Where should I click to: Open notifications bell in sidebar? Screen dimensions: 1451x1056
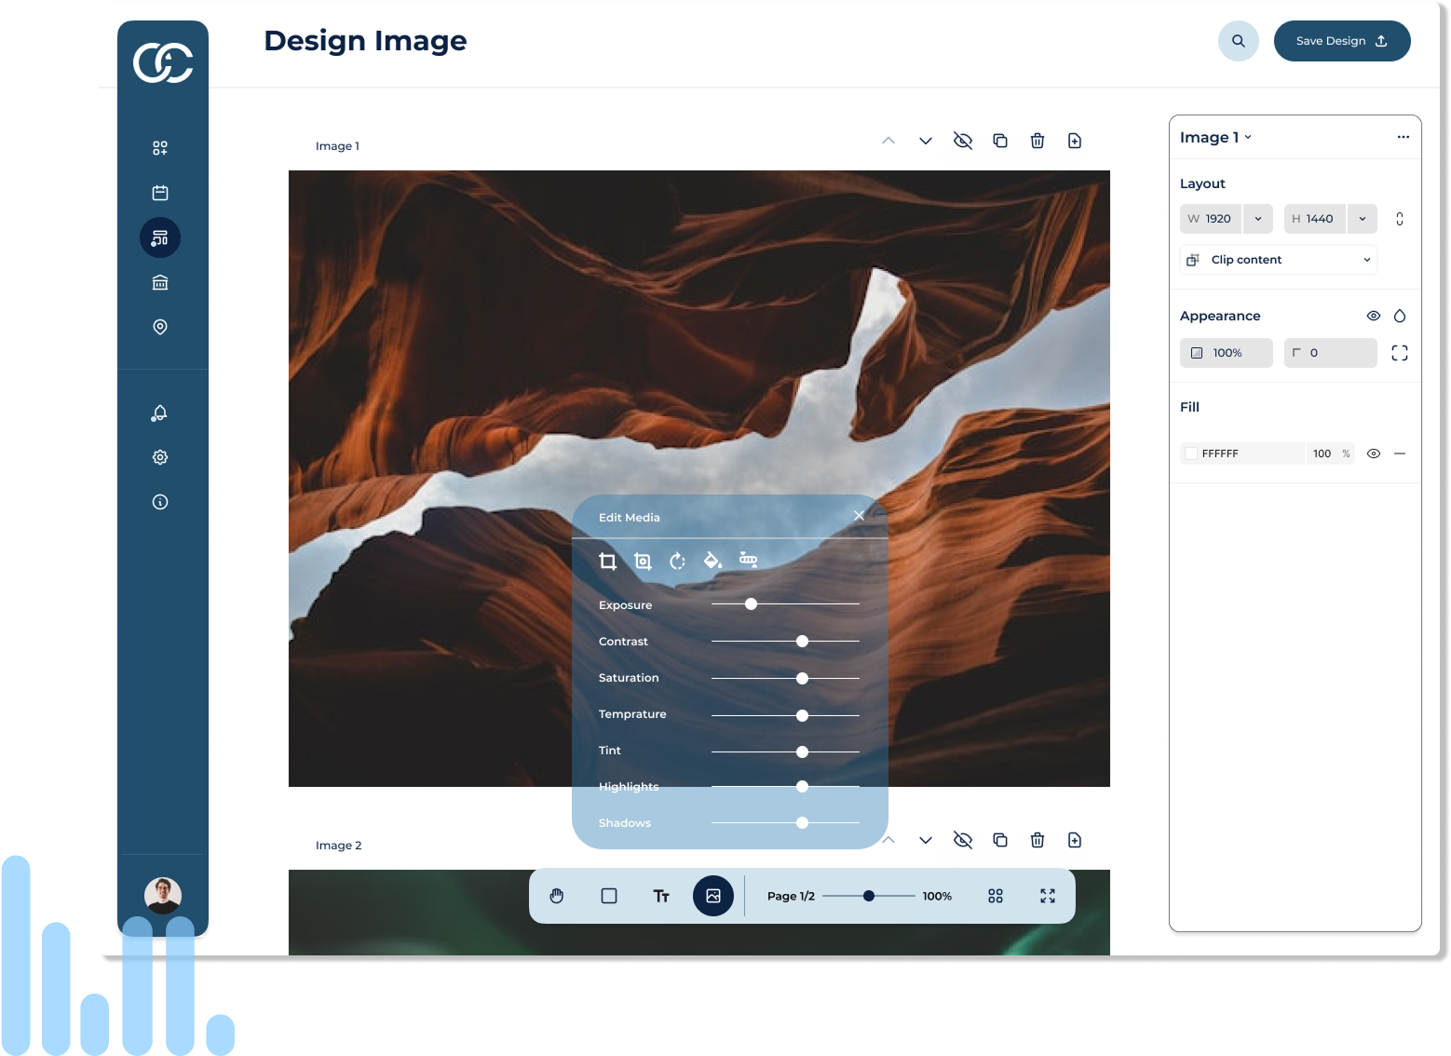(160, 413)
